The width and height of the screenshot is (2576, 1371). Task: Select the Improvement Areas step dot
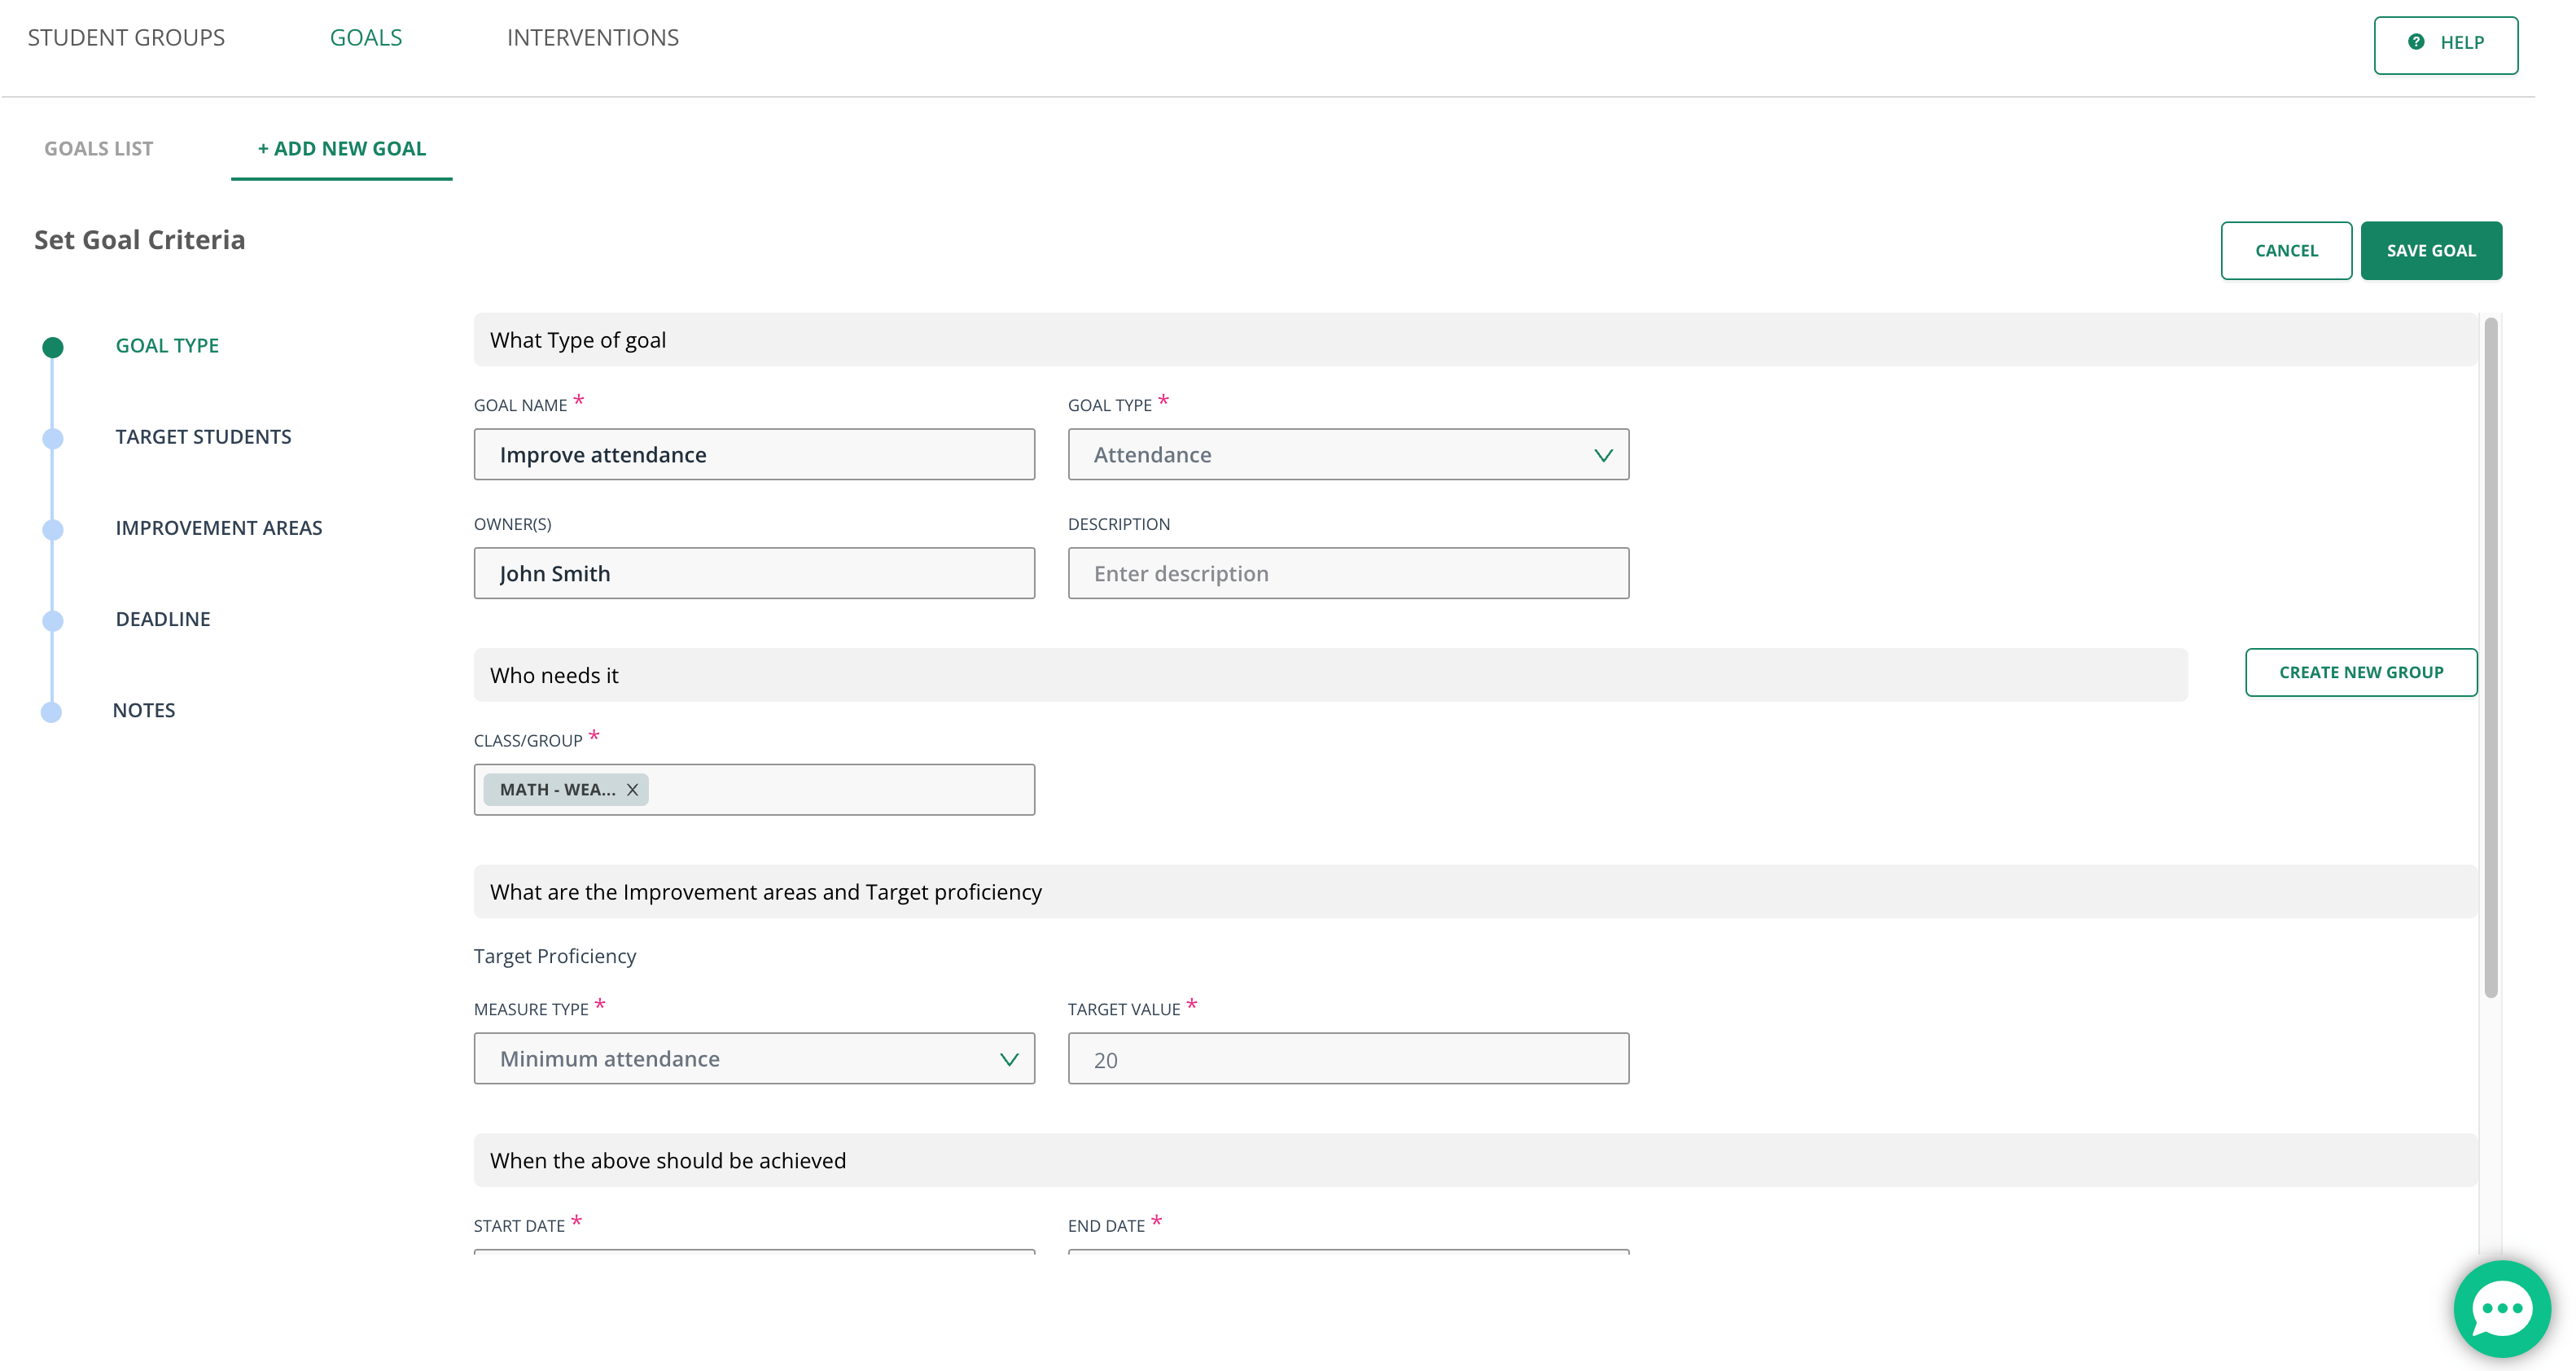coord(53,529)
